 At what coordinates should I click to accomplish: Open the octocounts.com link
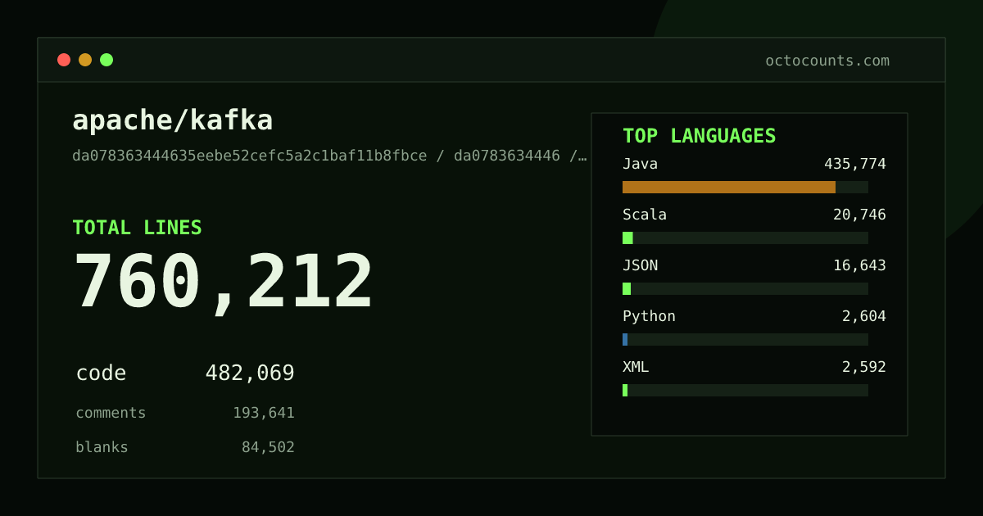point(827,61)
